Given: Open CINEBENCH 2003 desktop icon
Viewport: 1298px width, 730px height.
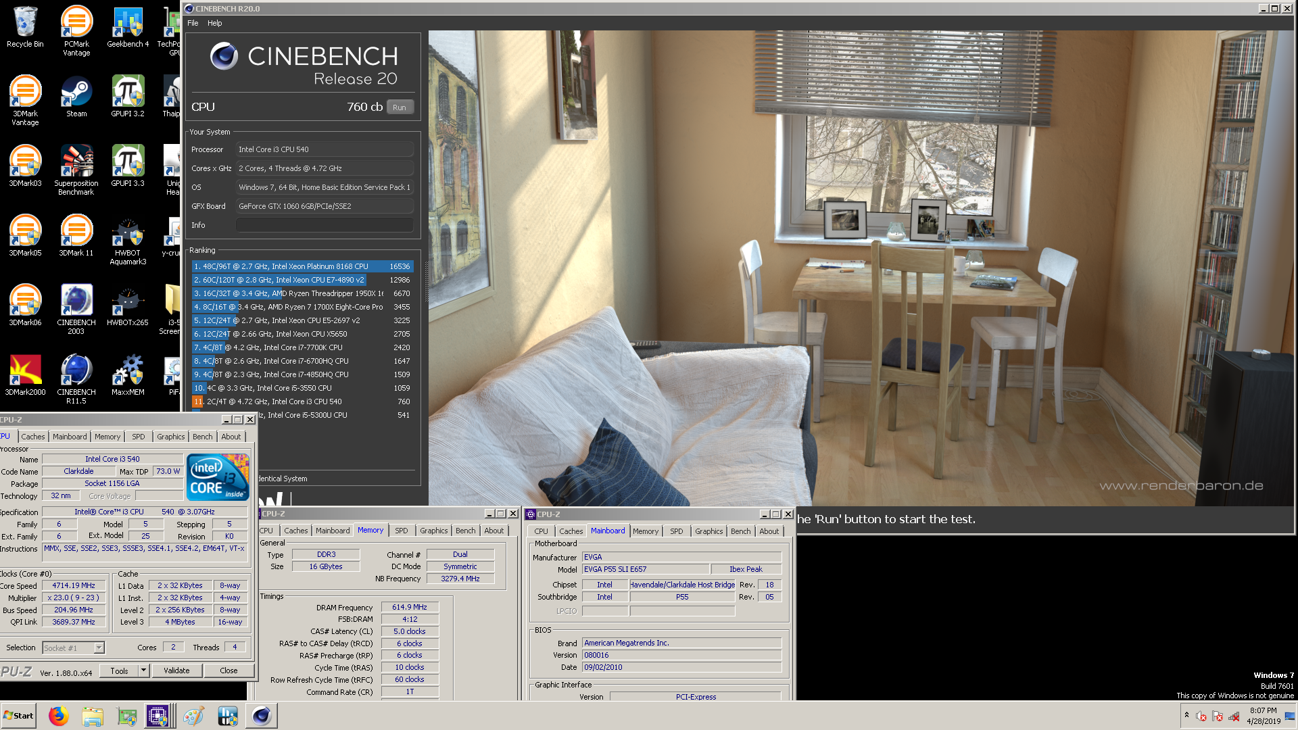Looking at the screenshot, I should 76,309.
